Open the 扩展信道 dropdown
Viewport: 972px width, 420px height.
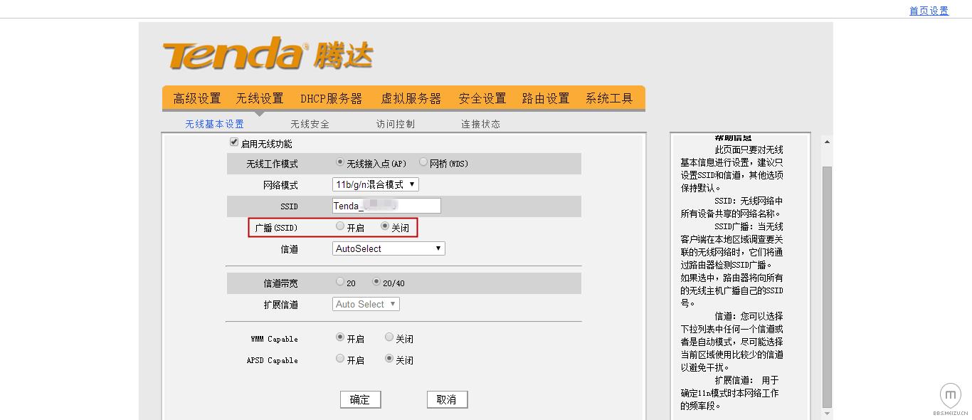click(365, 304)
